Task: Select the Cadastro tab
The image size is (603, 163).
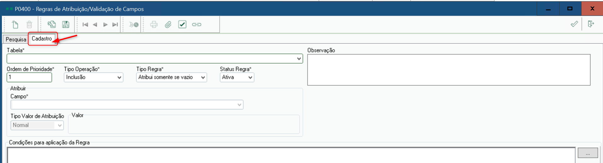Action: click(42, 39)
